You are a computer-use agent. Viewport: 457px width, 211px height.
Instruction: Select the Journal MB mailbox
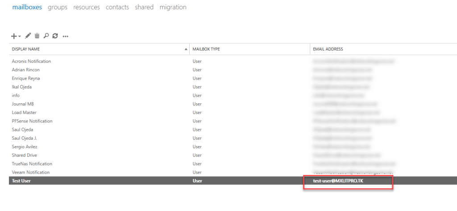pos(22,104)
